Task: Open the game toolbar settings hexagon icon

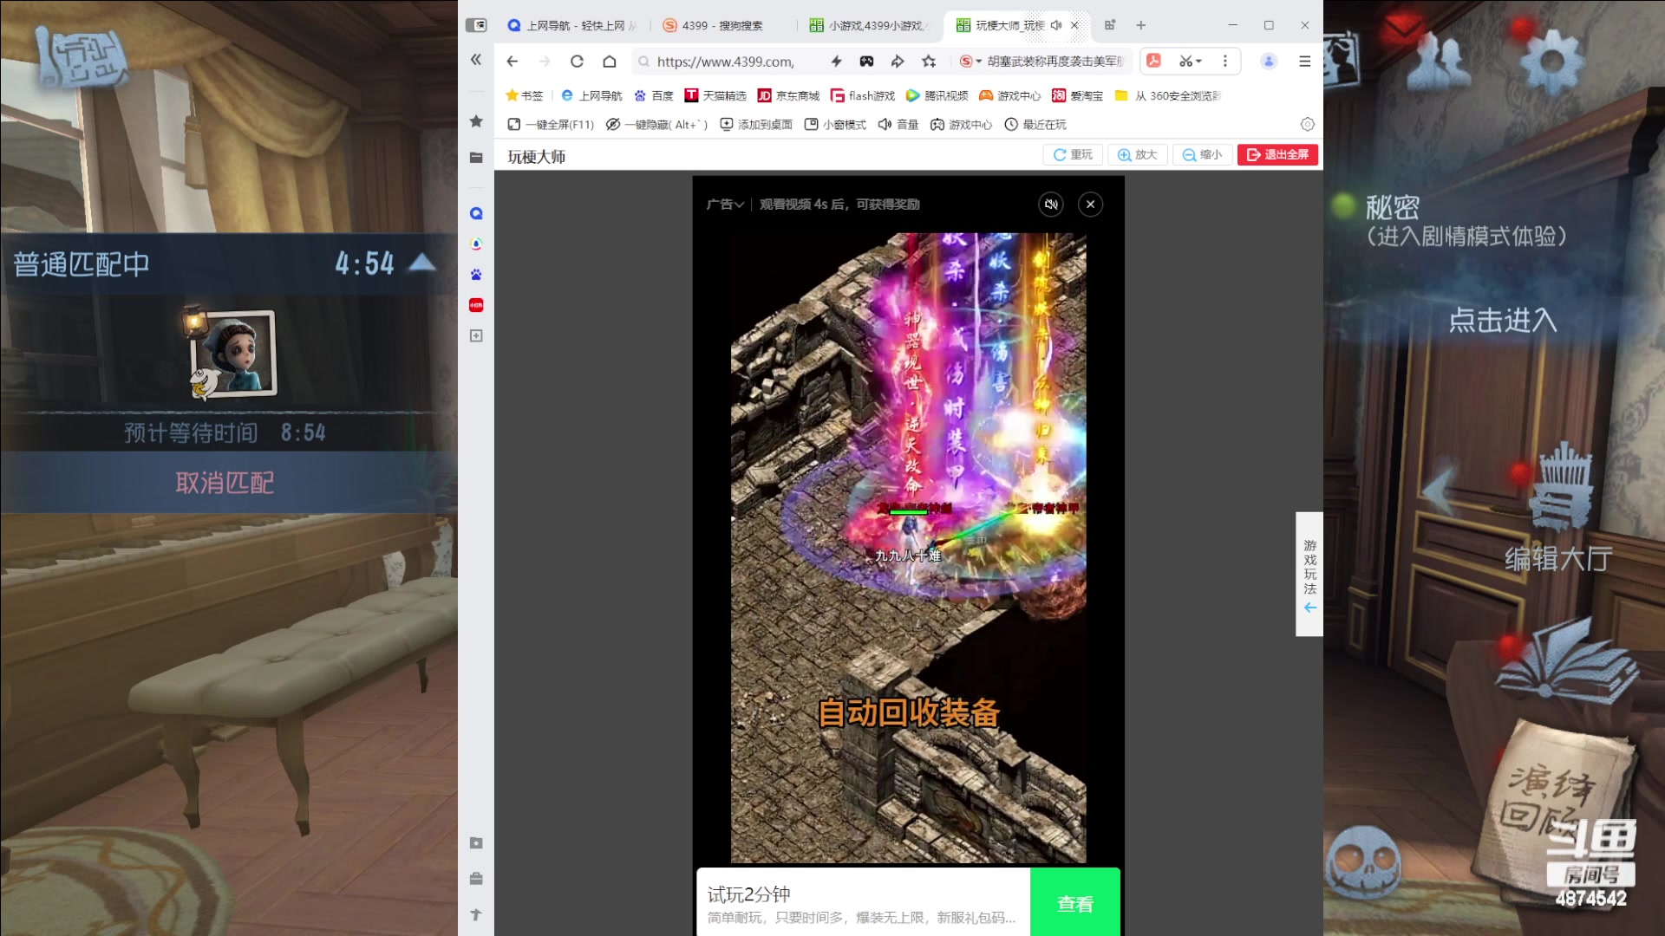Action: 1308,125
